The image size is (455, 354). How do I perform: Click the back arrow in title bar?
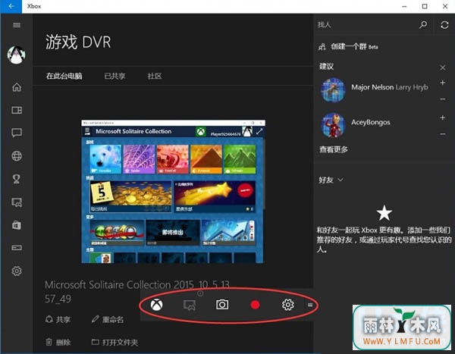(11, 6)
